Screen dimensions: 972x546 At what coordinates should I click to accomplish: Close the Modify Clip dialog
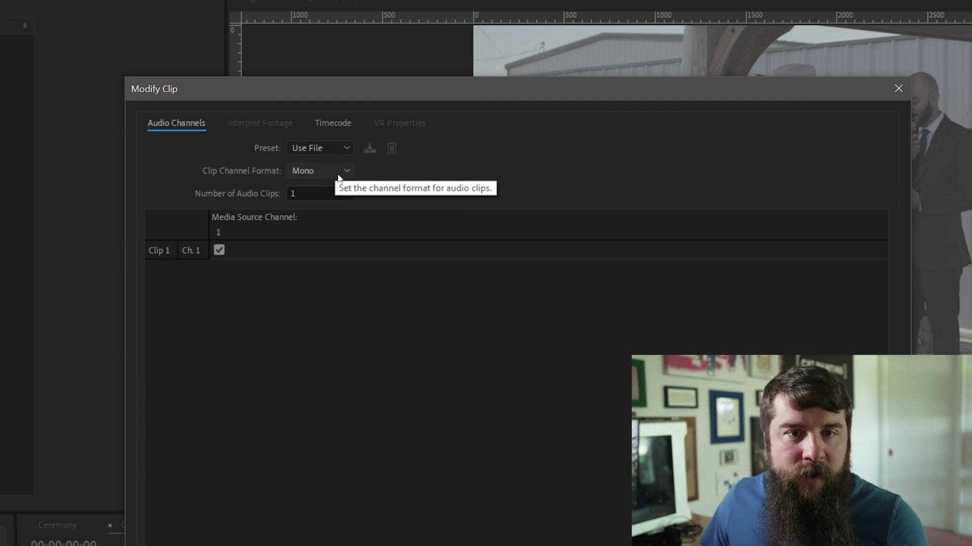(899, 88)
